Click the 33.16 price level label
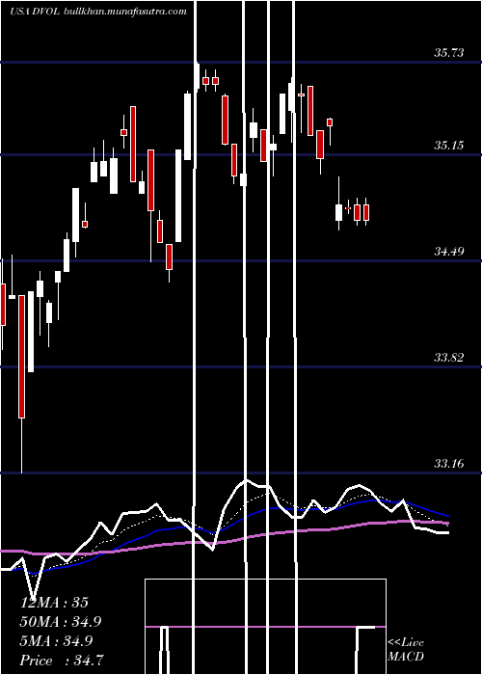Viewport: 482px width, 675px height. point(449,463)
